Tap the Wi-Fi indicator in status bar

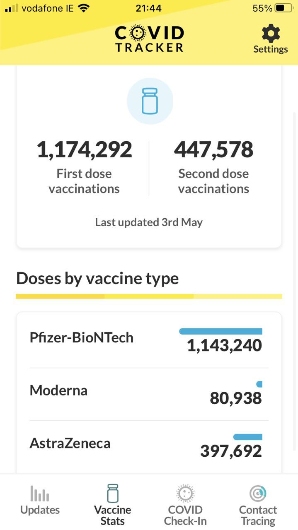[x=84, y=8]
